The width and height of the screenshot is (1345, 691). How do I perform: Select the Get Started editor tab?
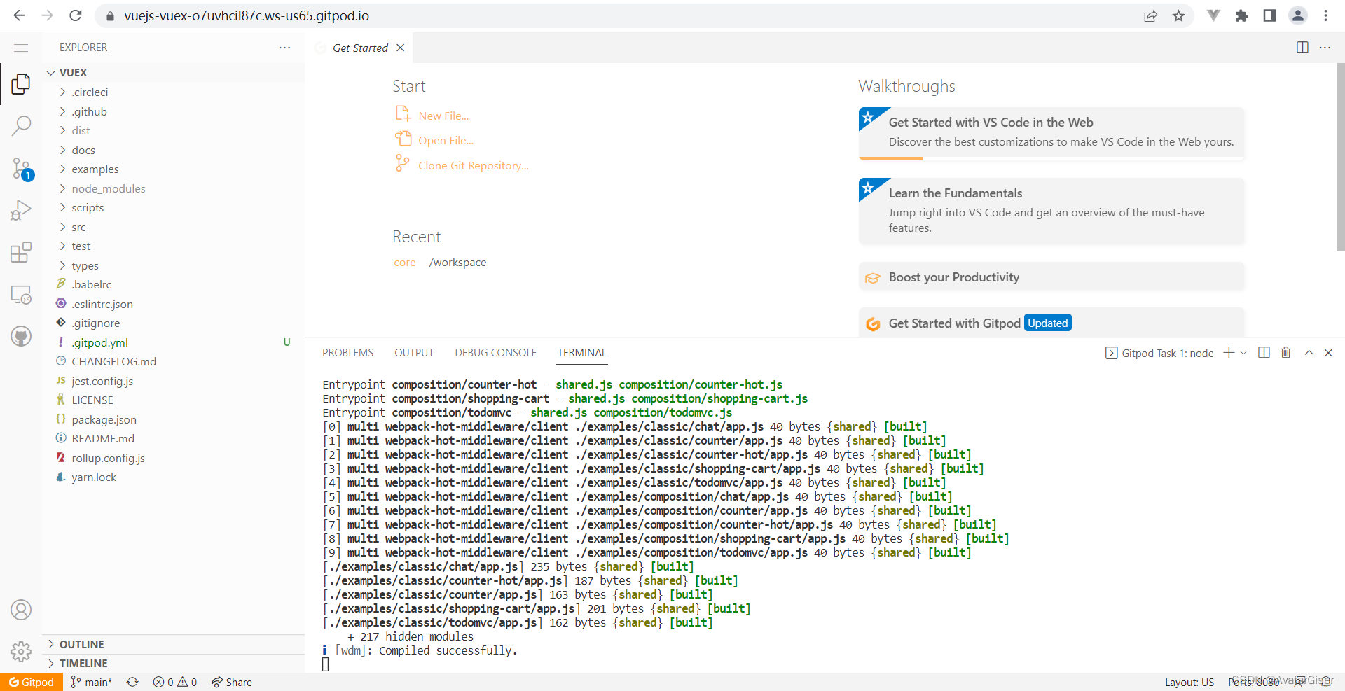click(360, 48)
